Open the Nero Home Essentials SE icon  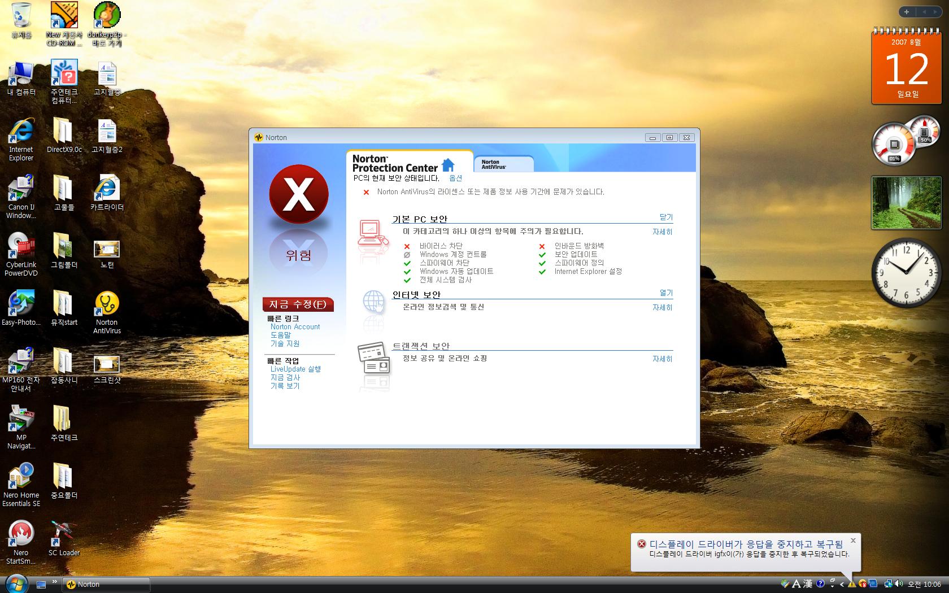point(21,485)
